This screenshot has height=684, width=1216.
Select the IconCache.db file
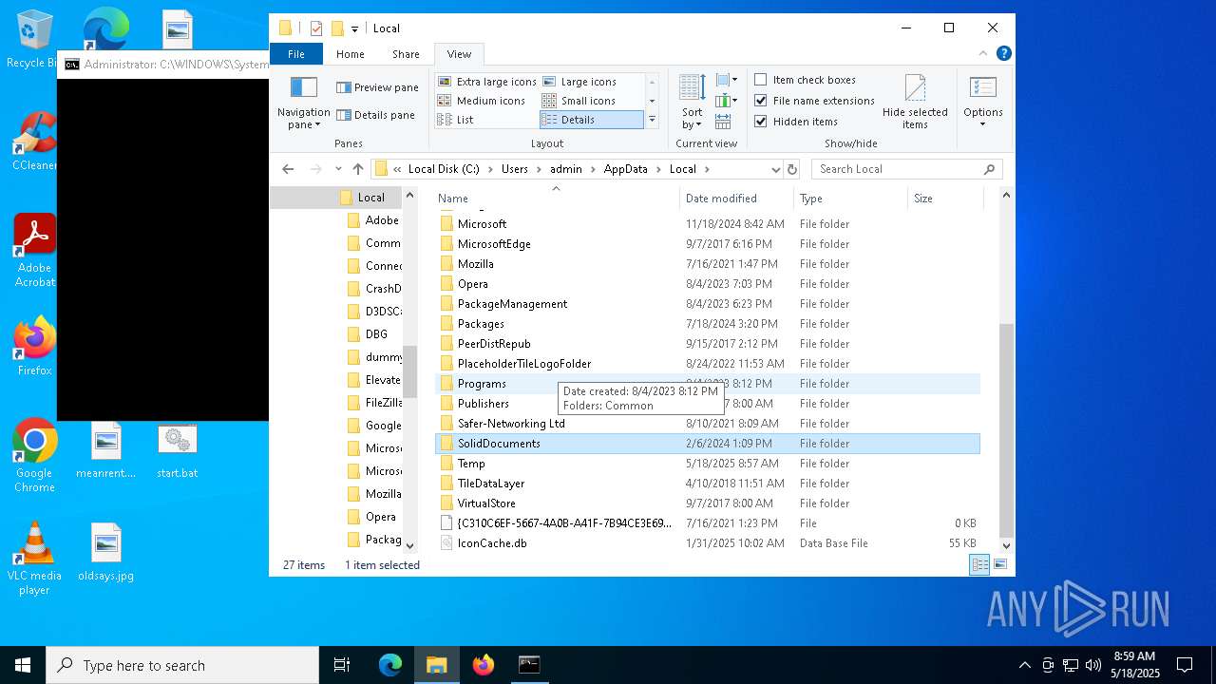[708, 543]
